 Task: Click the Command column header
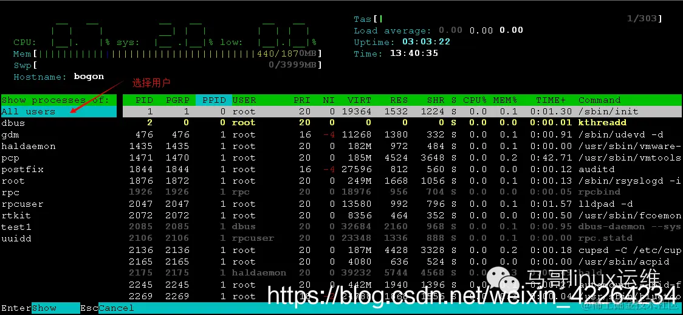point(599,100)
